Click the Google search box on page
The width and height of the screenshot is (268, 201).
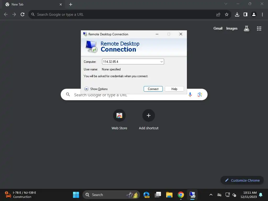[x=134, y=94]
